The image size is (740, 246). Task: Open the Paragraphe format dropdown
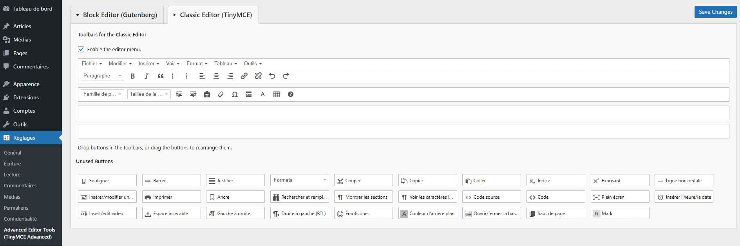pos(102,76)
